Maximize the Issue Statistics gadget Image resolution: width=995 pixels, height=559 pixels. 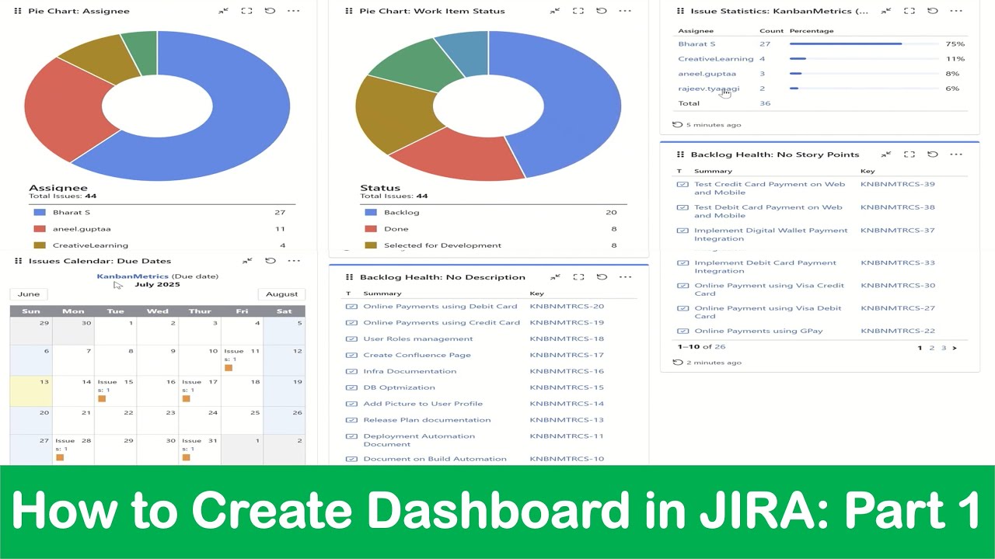point(909,11)
